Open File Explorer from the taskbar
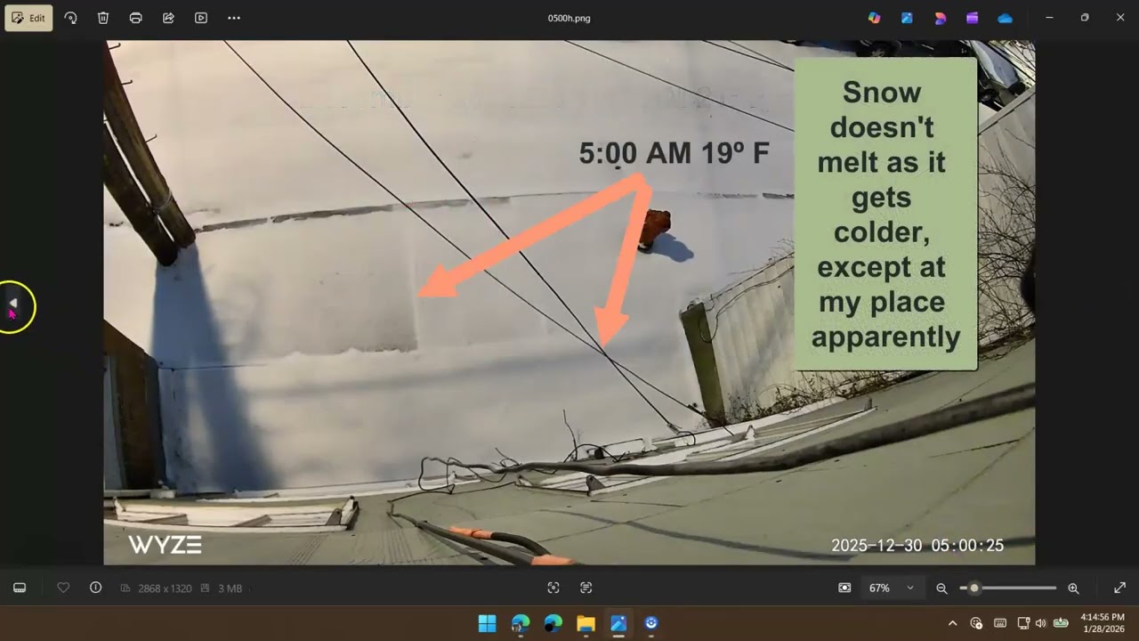 (586, 623)
